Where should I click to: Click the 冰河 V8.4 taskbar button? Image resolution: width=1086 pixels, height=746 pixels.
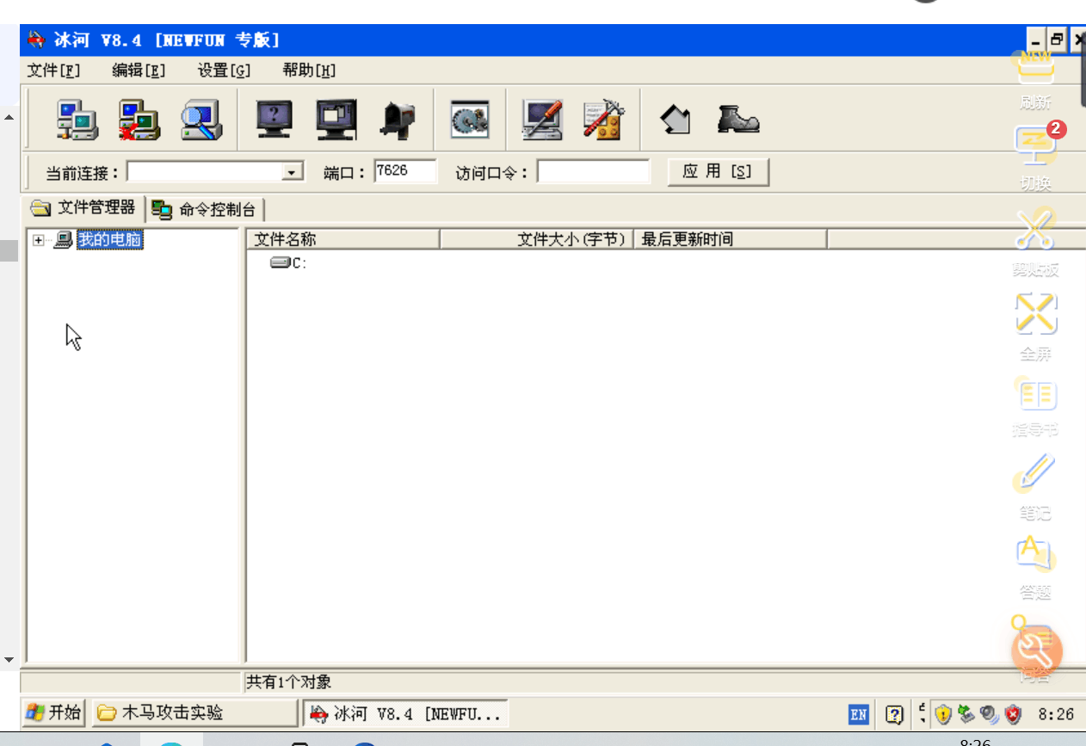[406, 713]
